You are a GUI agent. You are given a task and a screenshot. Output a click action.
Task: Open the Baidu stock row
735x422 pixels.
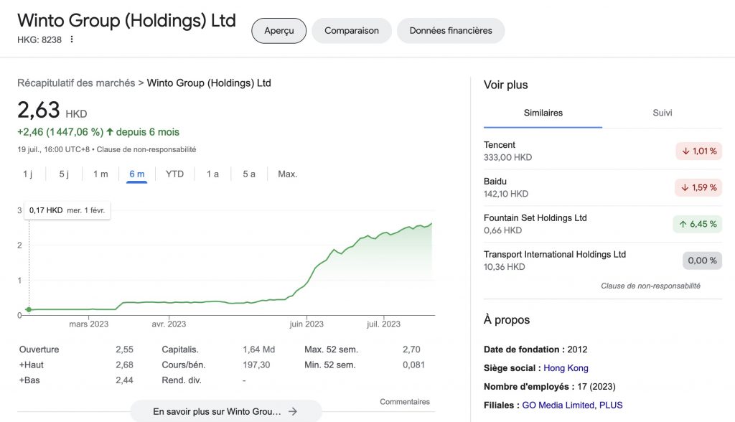pyautogui.click(x=603, y=187)
